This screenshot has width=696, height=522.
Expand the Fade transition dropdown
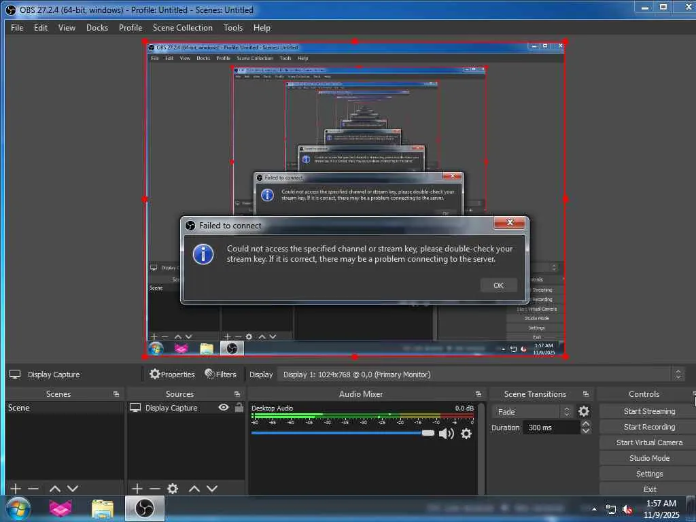tap(532, 411)
